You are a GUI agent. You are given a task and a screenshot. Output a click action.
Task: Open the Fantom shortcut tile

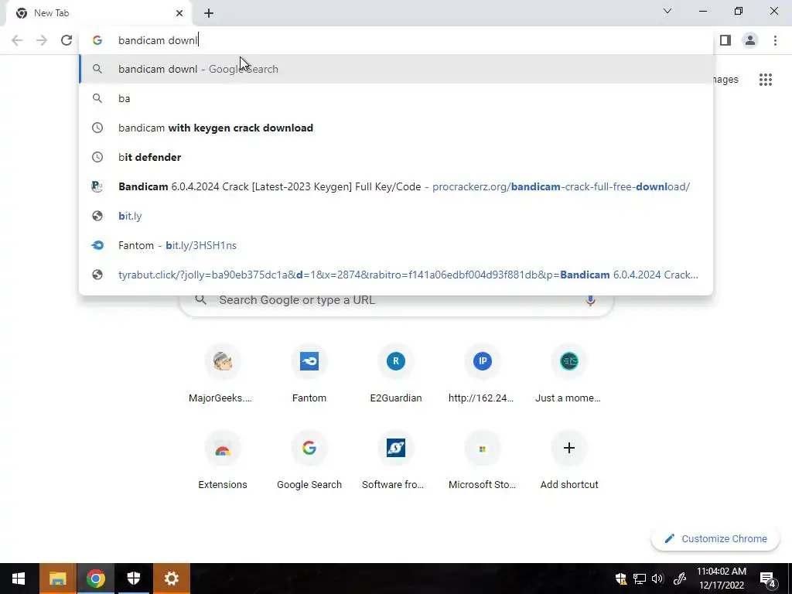click(309, 374)
